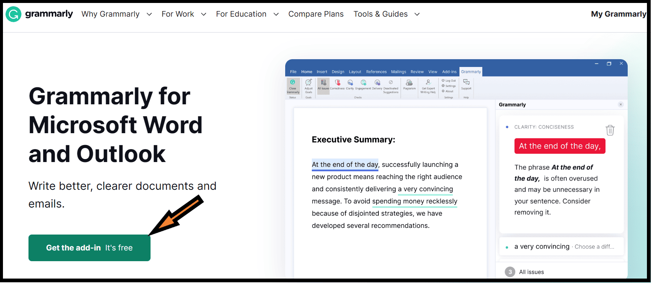The image size is (651, 283).
Task: Open the Review ribbon tab
Action: click(417, 72)
